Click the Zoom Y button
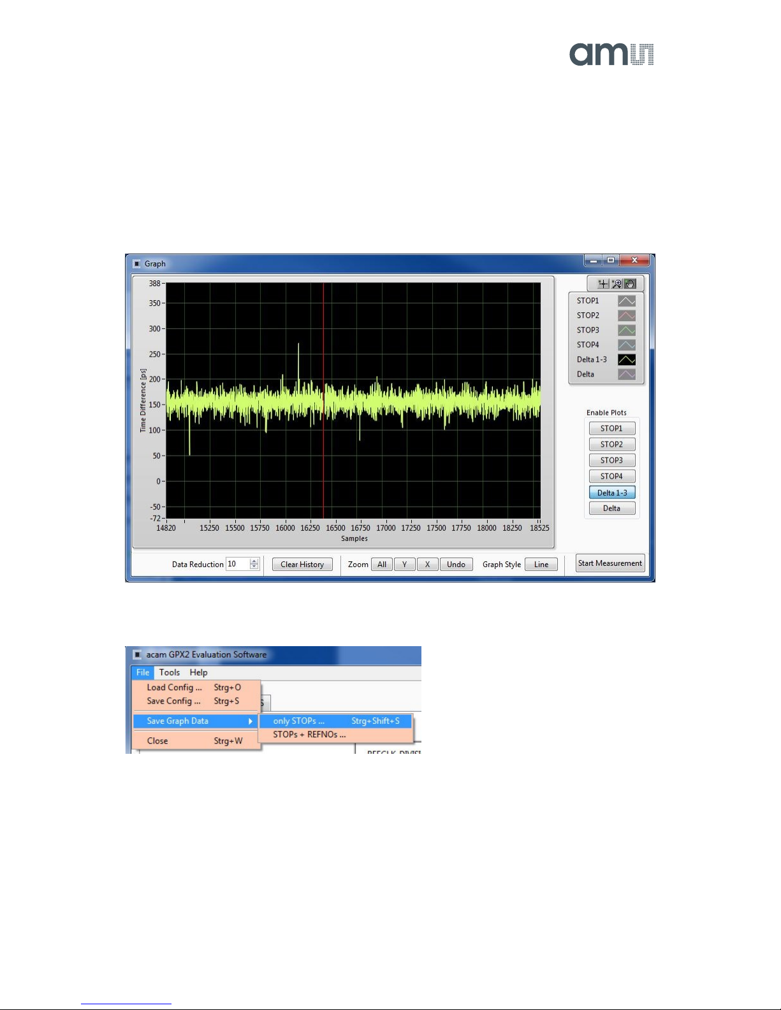781x1010 pixels. (x=404, y=565)
